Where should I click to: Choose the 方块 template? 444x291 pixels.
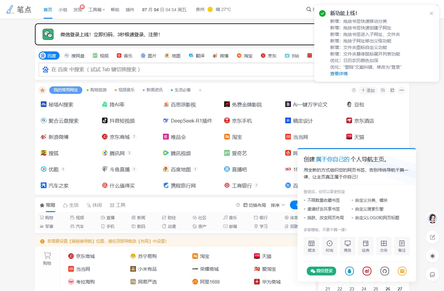384,246
